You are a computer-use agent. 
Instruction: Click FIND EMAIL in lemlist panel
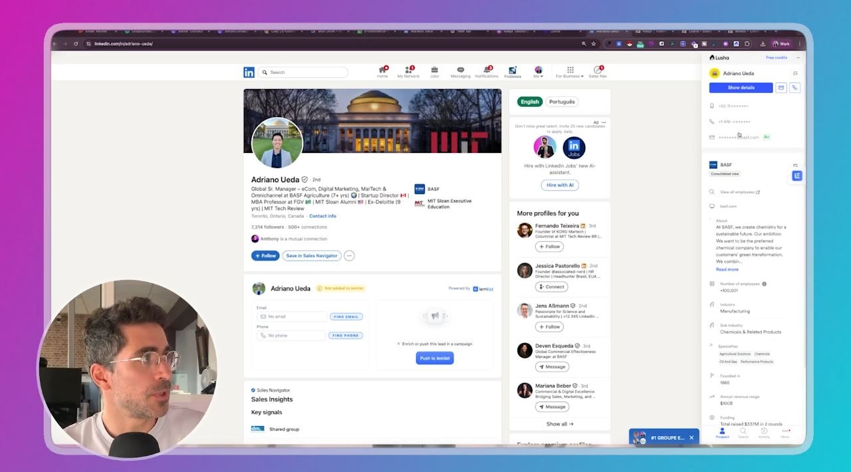[346, 316]
